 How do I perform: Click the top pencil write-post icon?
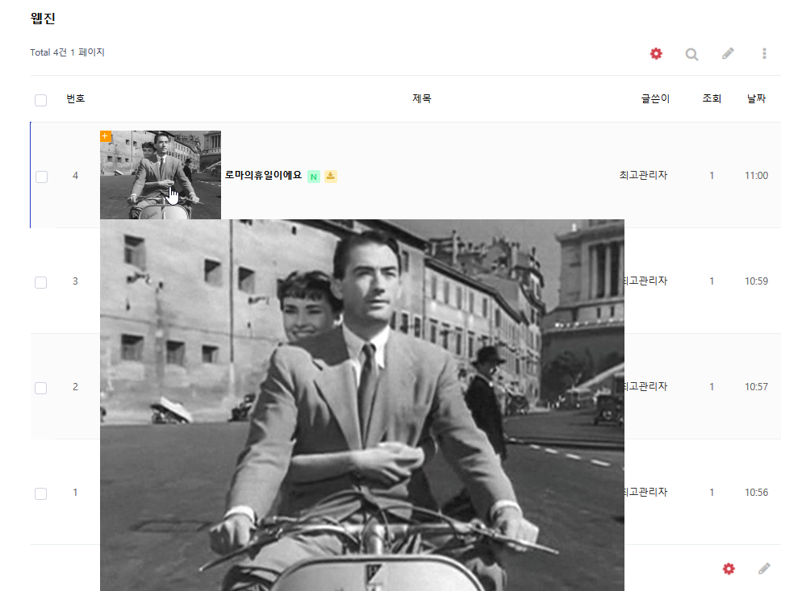tap(728, 53)
